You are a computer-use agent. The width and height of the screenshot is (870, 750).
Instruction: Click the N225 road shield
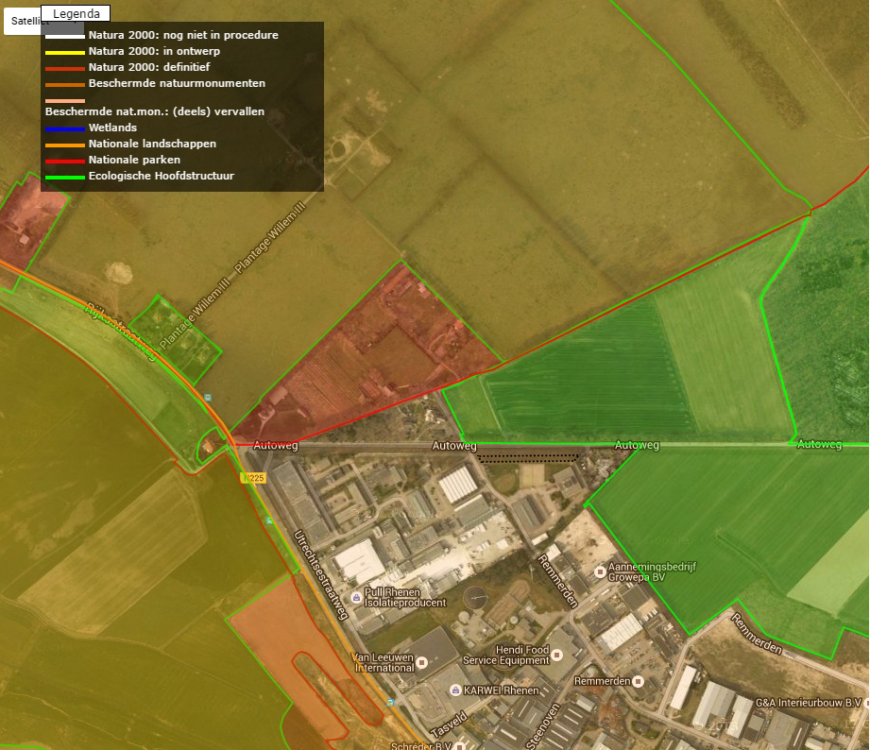pyautogui.click(x=255, y=478)
